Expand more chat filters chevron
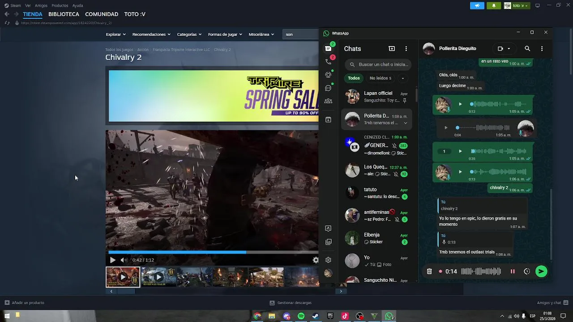The image size is (573, 322). 402,78
